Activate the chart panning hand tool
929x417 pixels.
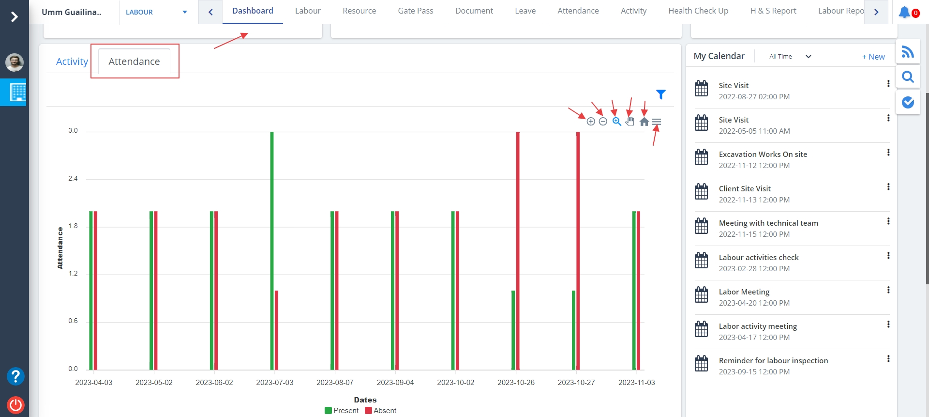click(x=629, y=122)
